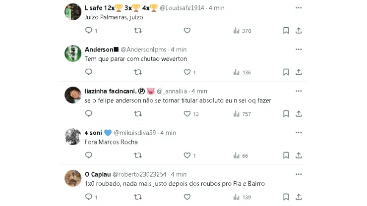Screen dimensions: 367x206
Task: Open L safe's profile picture
Action: point(73,11)
